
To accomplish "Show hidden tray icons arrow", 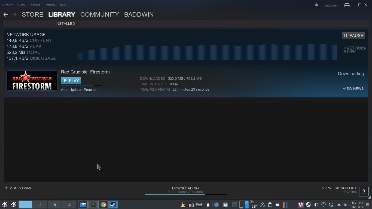I will point(339,205).
